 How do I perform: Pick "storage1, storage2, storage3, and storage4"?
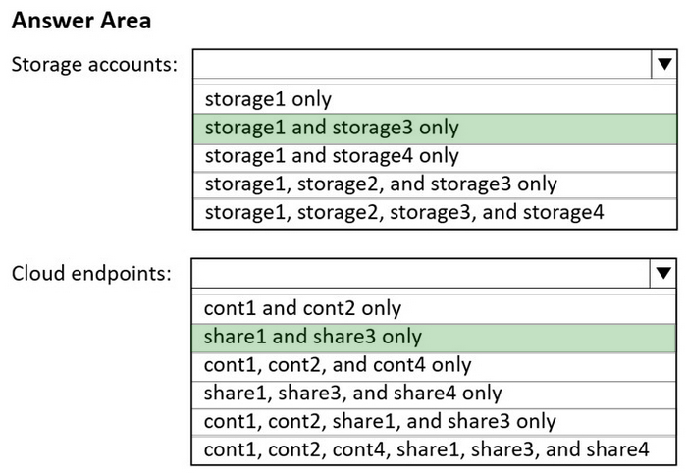pos(435,213)
